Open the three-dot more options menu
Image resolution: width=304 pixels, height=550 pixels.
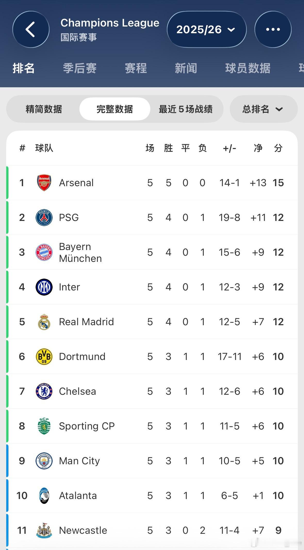(x=273, y=29)
